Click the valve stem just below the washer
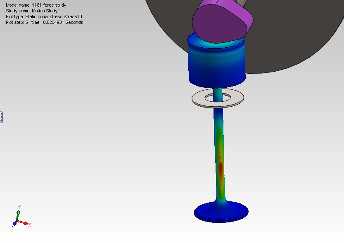344x243 pixels. (x=218, y=113)
